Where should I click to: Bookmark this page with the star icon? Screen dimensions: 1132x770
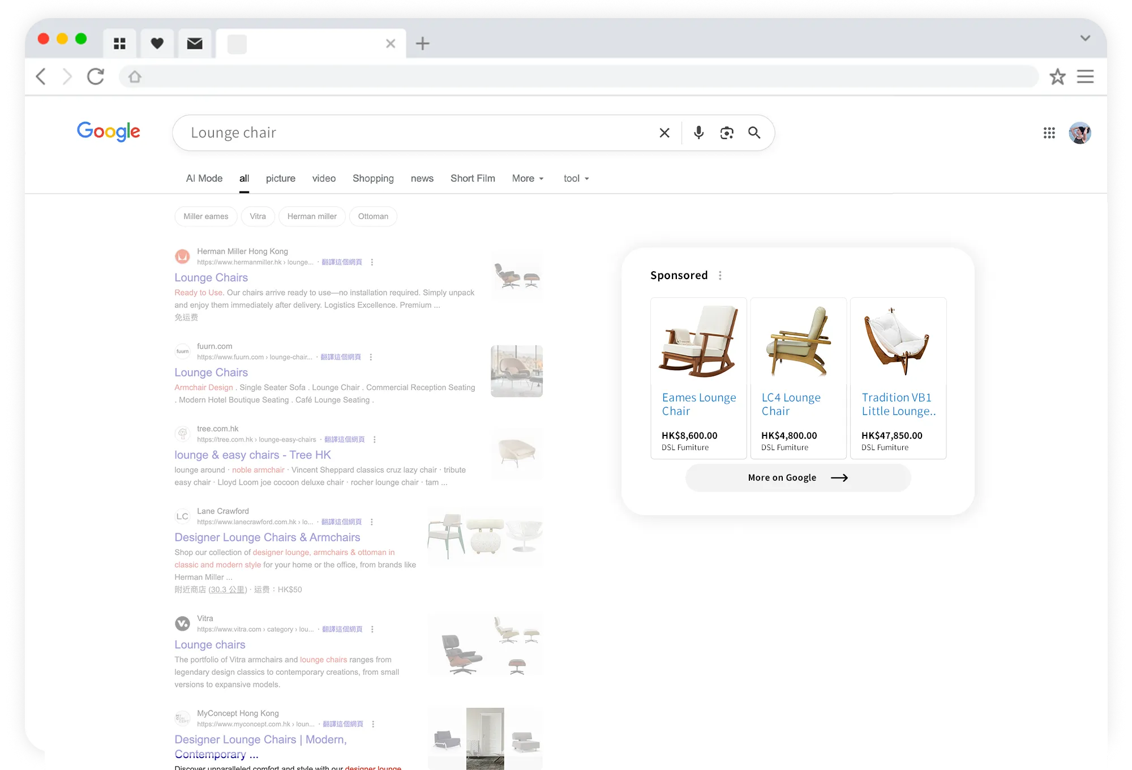click(x=1057, y=76)
